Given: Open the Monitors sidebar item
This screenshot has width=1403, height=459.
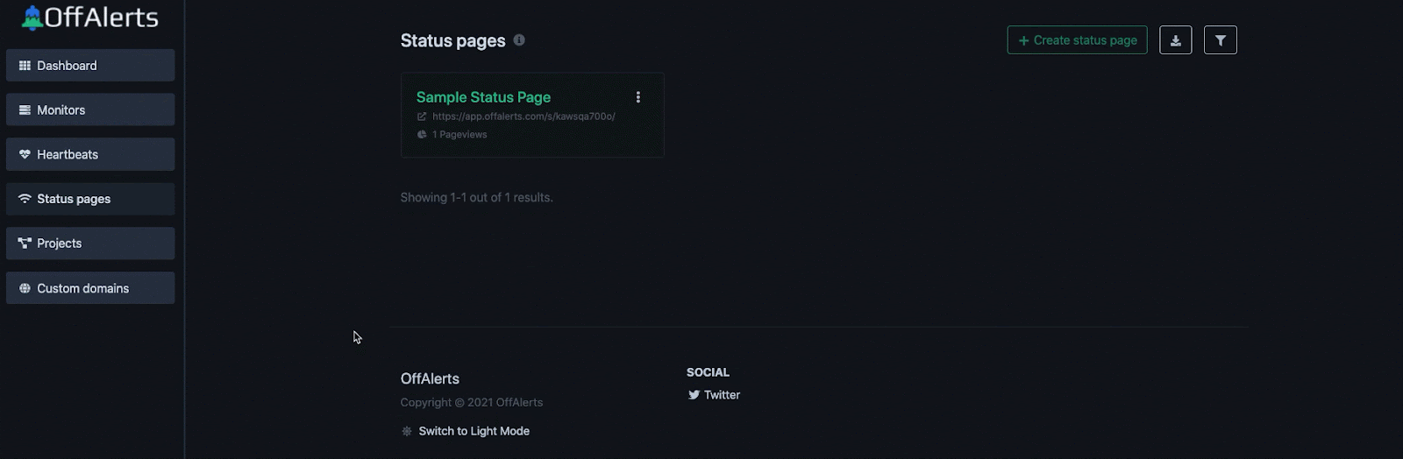Looking at the screenshot, I should [90, 110].
